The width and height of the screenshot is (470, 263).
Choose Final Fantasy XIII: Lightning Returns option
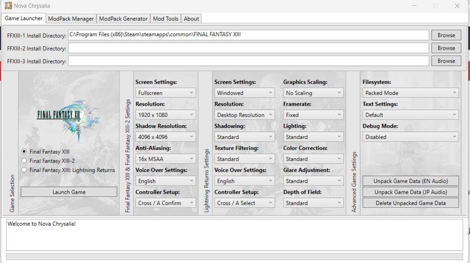[24, 170]
